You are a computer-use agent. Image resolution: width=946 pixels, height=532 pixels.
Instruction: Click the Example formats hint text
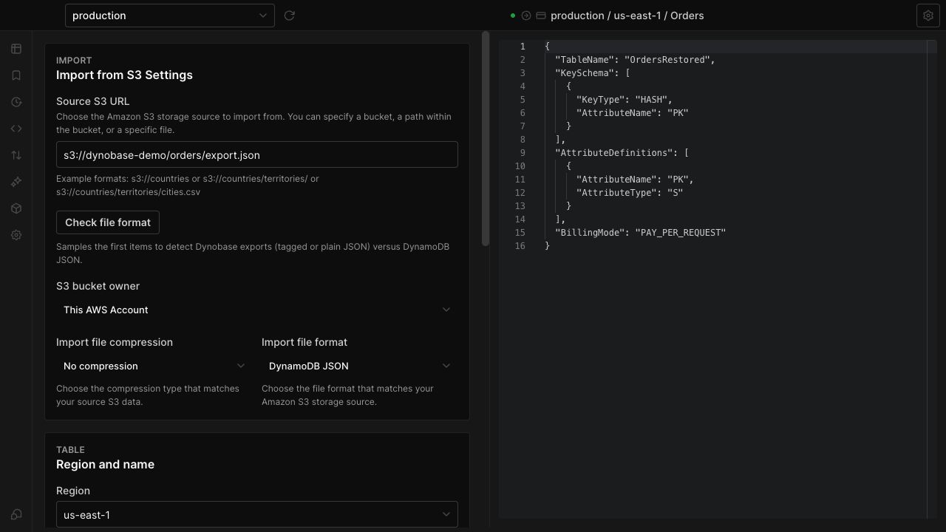tap(188, 185)
